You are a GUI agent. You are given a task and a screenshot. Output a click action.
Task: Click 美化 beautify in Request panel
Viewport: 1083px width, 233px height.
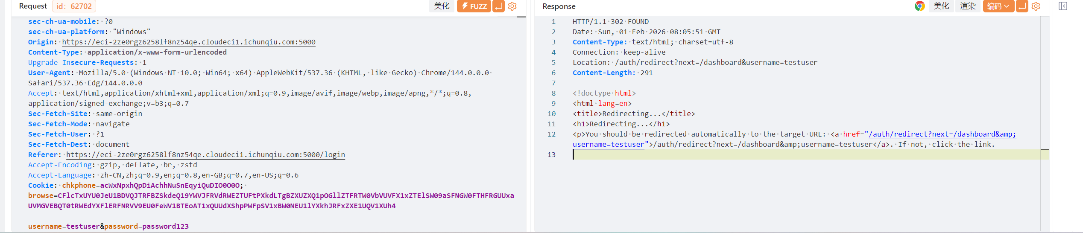pos(442,6)
